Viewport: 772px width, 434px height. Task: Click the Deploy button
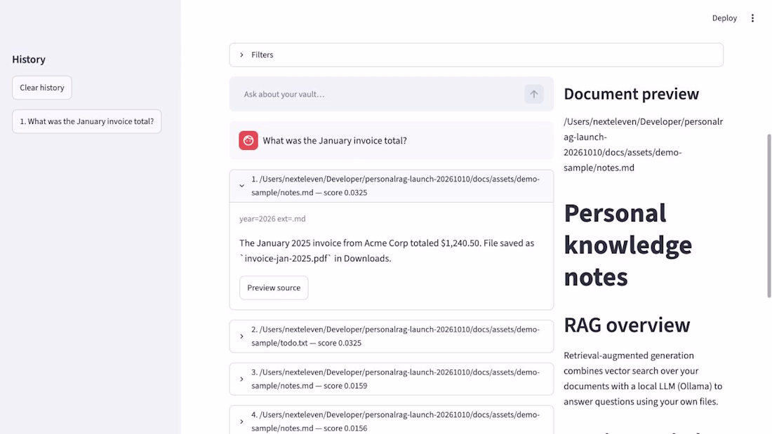coord(724,18)
